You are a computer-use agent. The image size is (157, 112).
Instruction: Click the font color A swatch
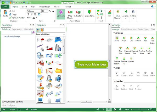[x=34, y=18]
